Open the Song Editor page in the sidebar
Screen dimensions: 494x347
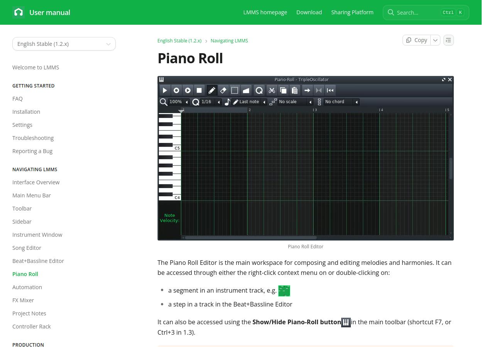(27, 248)
